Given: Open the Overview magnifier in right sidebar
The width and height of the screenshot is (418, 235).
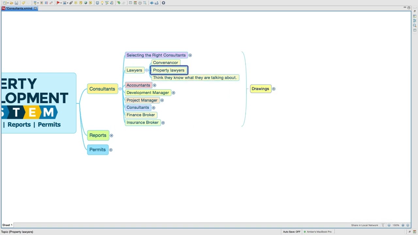Looking at the screenshot, I should click(415, 25).
